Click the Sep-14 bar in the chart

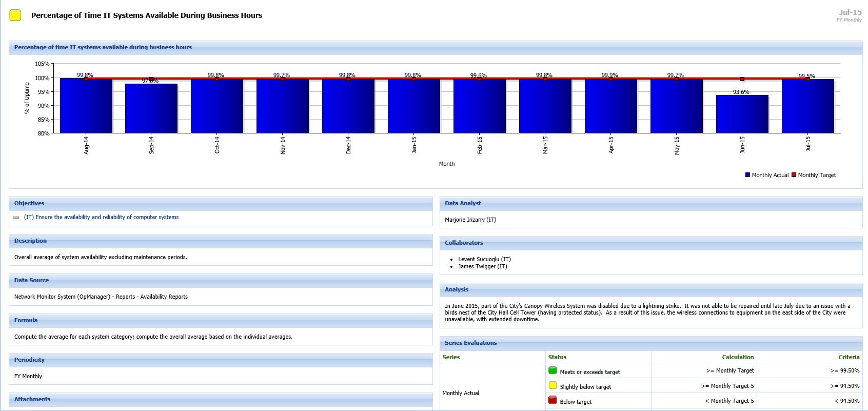click(151, 108)
